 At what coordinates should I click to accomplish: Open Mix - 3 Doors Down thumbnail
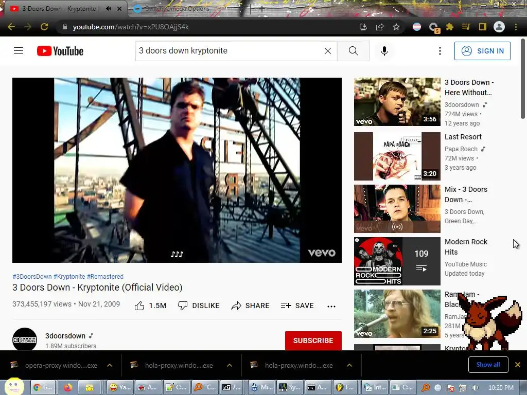coord(397,209)
